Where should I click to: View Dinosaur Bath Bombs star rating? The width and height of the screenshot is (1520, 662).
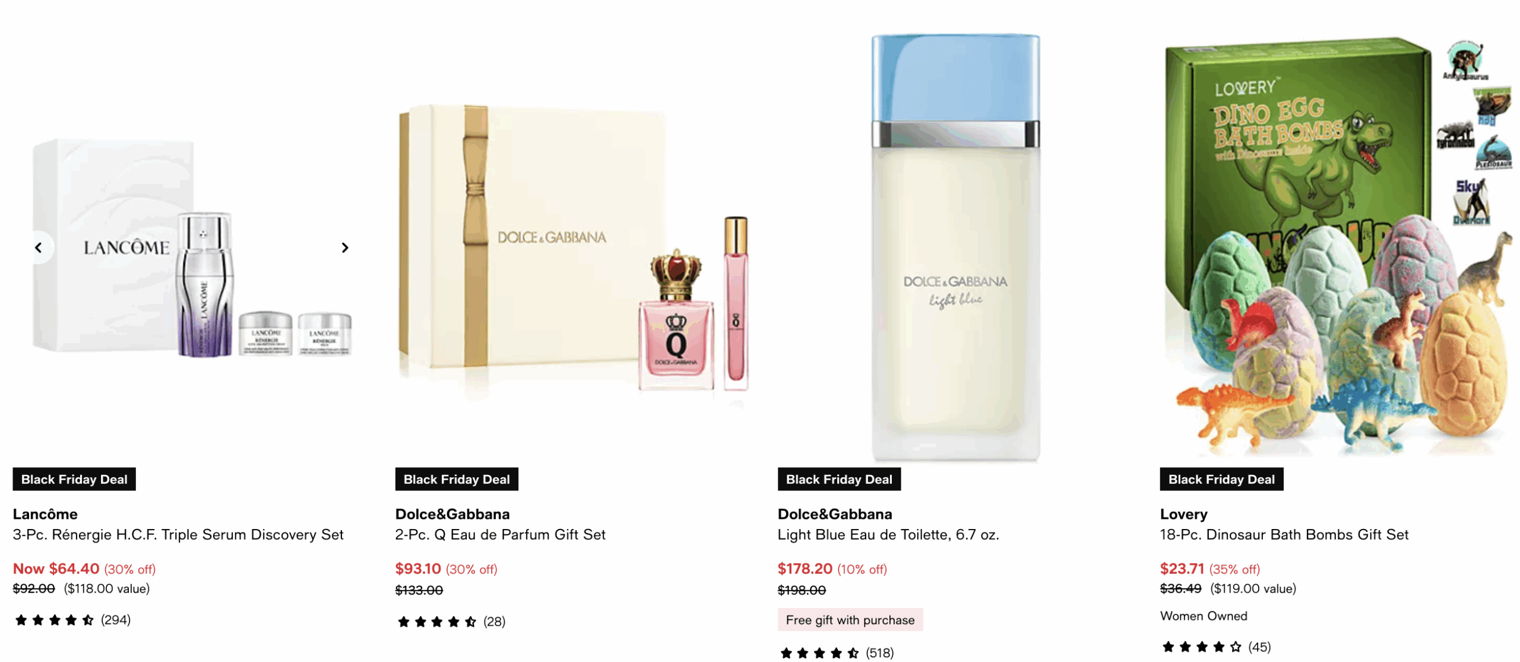1215,647
